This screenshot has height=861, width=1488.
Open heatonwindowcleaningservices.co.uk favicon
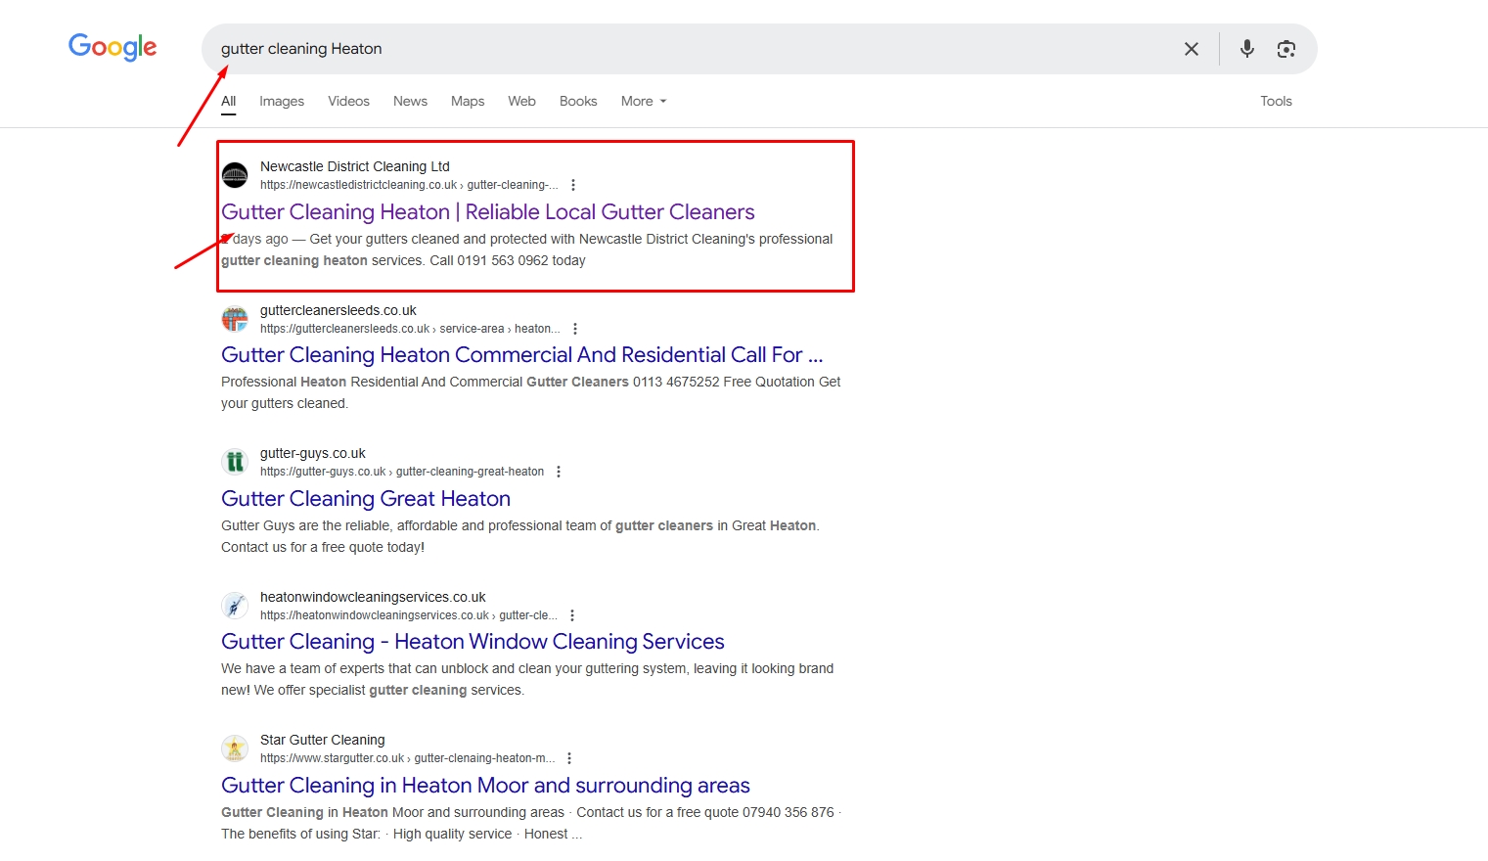pos(235,606)
